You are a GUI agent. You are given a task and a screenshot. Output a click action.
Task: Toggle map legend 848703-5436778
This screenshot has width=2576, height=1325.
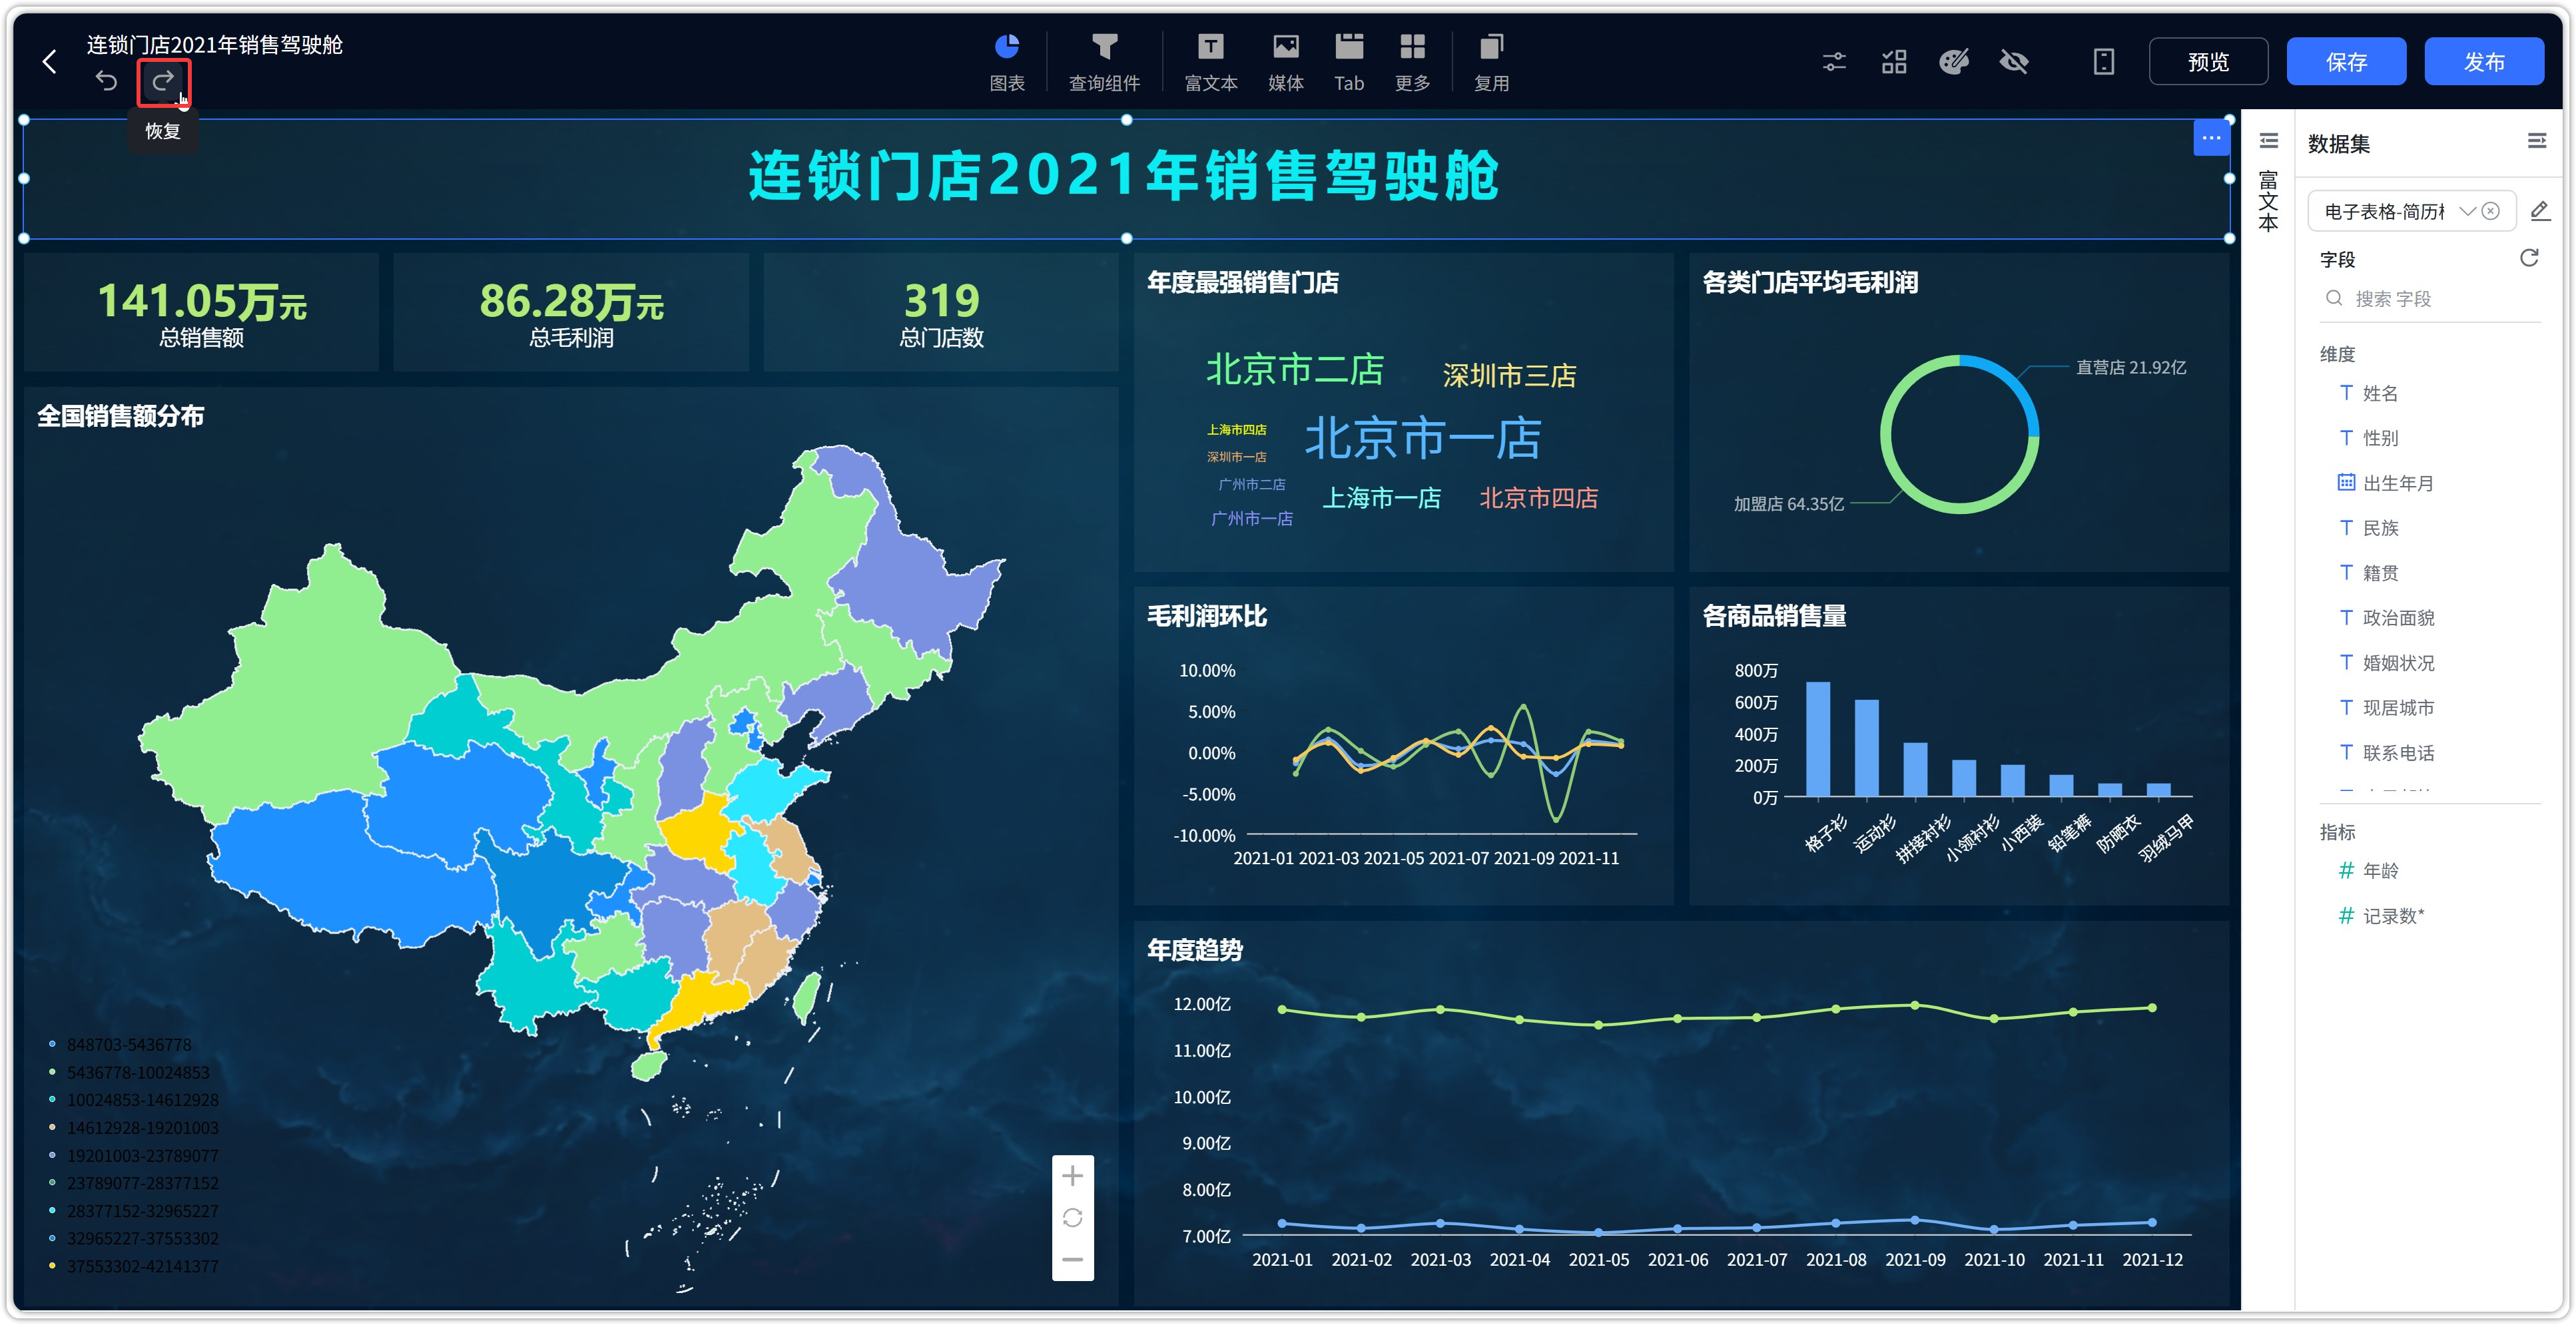(x=121, y=1044)
